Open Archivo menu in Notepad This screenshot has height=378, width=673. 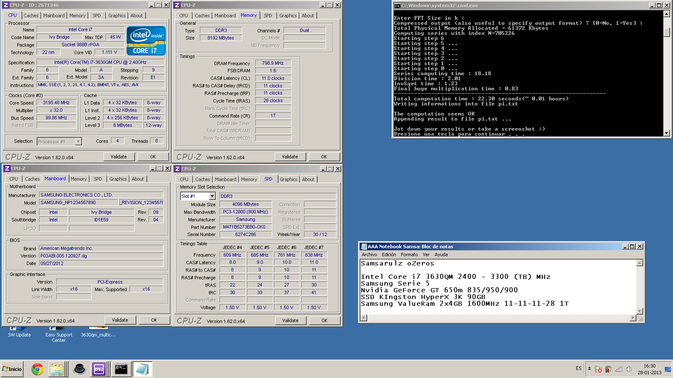pyautogui.click(x=369, y=255)
